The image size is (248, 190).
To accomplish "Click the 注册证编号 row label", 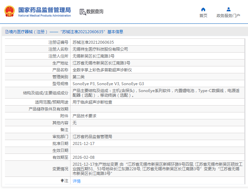I will [58, 42].
